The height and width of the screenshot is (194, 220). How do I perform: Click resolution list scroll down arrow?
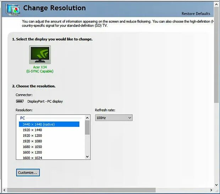coord(87,156)
